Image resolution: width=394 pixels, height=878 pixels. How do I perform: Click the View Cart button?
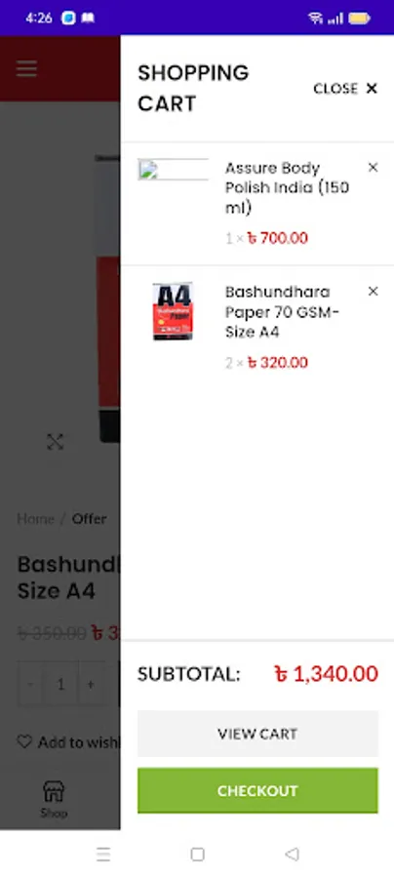257,734
